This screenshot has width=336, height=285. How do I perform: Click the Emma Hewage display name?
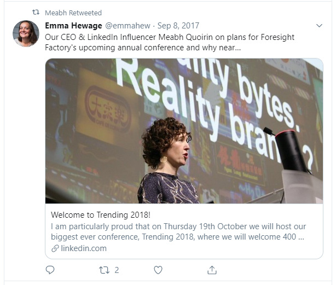click(73, 26)
